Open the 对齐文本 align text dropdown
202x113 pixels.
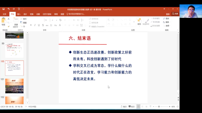pyautogui.click(x=94, y=23)
